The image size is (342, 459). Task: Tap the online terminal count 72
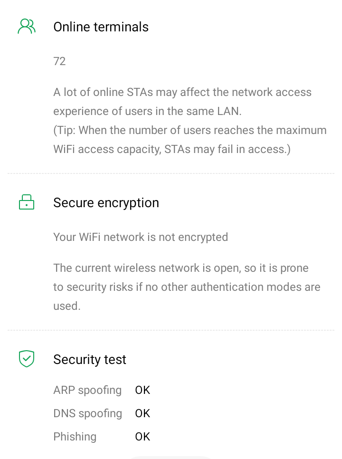tap(60, 61)
